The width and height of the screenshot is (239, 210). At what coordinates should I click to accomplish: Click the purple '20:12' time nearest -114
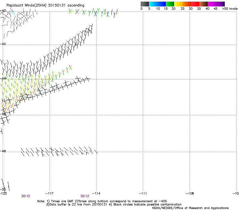(x=85, y=196)
